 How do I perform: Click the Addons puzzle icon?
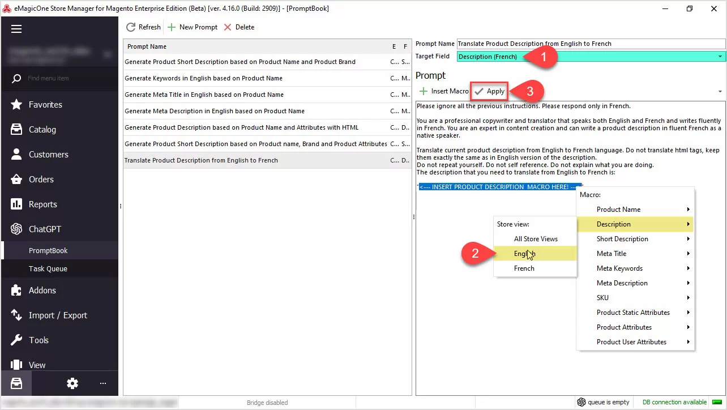click(x=16, y=291)
